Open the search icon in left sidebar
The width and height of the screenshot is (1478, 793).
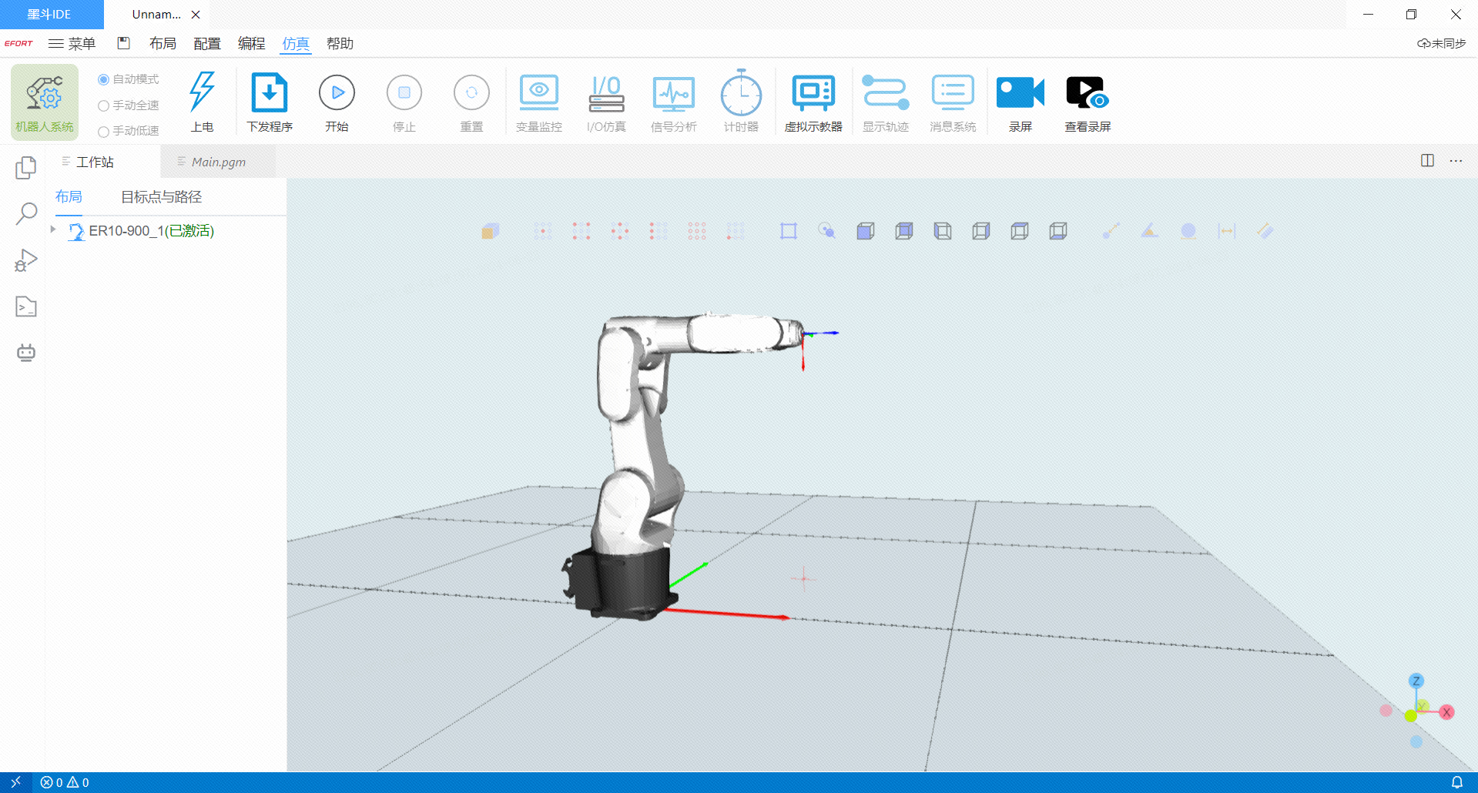pos(26,213)
